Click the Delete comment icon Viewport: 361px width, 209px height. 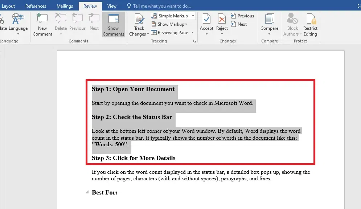click(61, 19)
